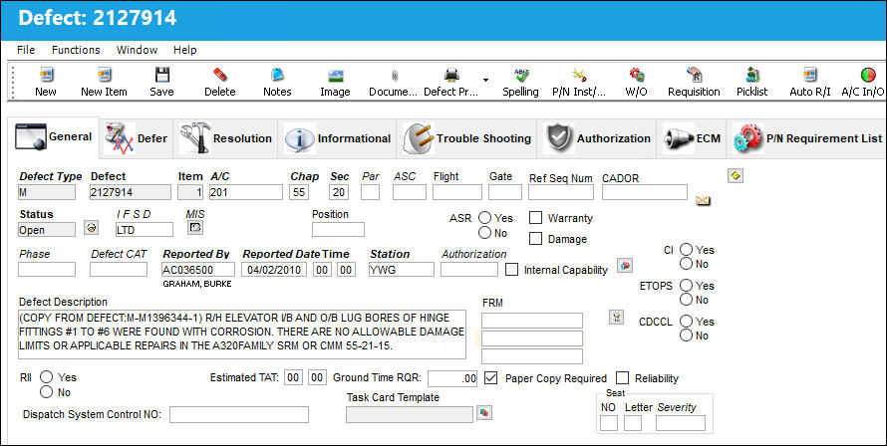Click the IFSD field showing LTD
Screen dimensions: 887x446
[145, 230]
